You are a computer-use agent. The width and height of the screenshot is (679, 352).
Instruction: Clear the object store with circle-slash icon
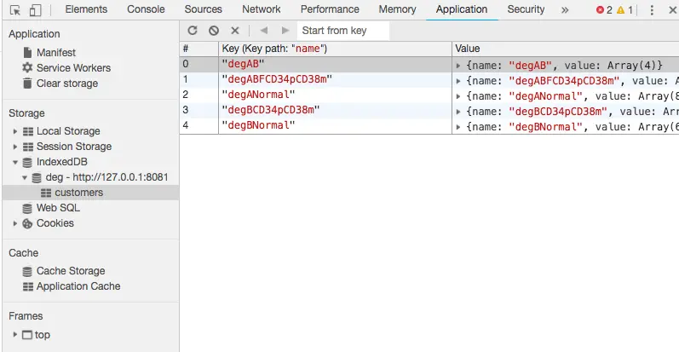(214, 31)
